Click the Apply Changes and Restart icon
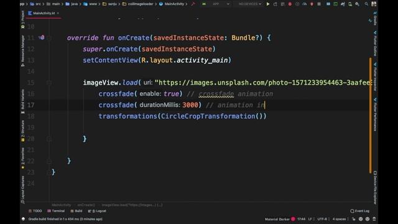 click(x=275, y=4)
